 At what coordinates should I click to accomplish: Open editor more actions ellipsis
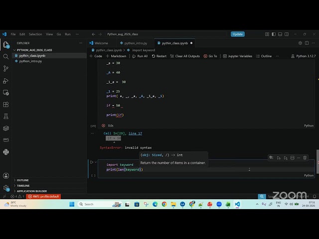(x=314, y=43)
